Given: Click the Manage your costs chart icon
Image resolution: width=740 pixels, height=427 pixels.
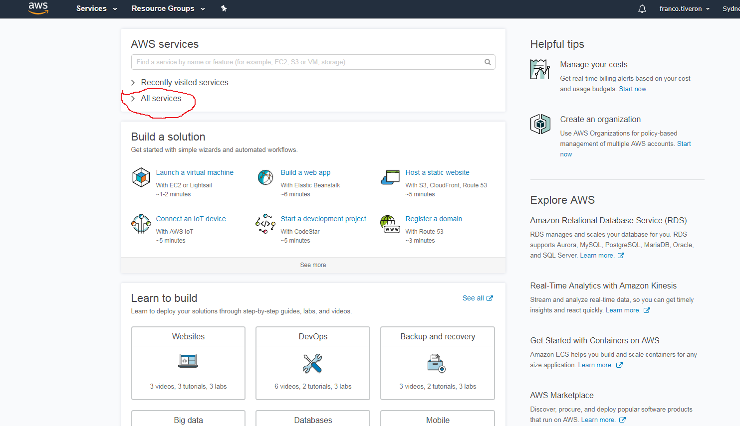Looking at the screenshot, I should pos(540,69).
